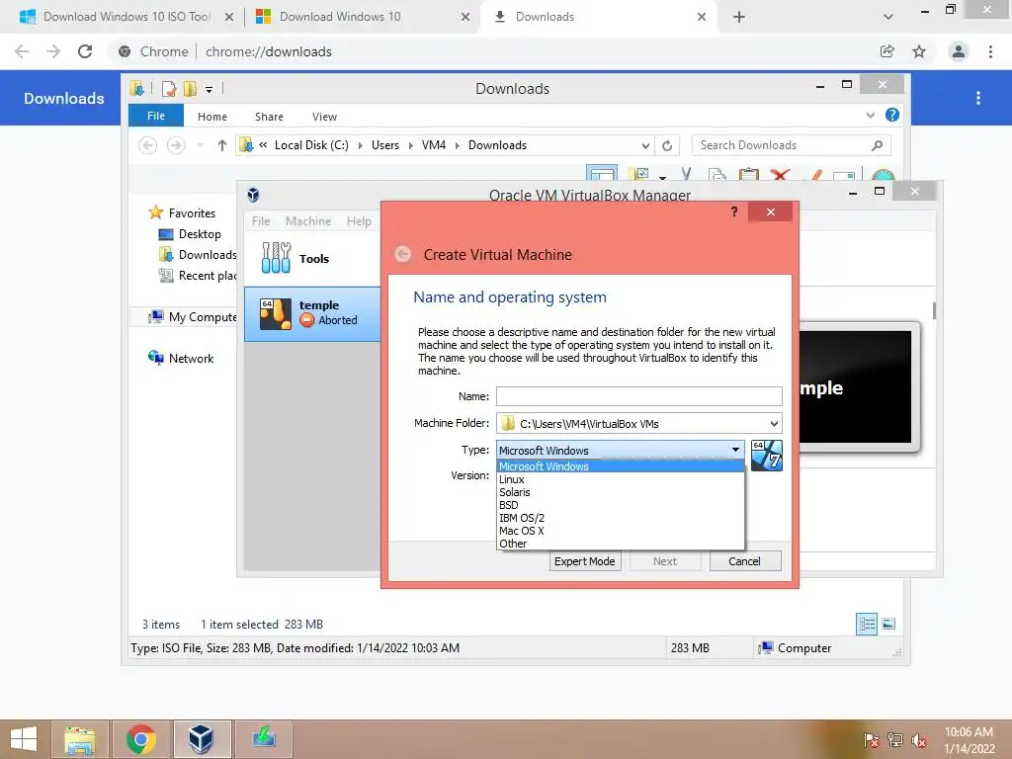The height and width of the screenshot is (759, 1012).
Task: Click Users in the address breadcrumb
Action: 385,145
